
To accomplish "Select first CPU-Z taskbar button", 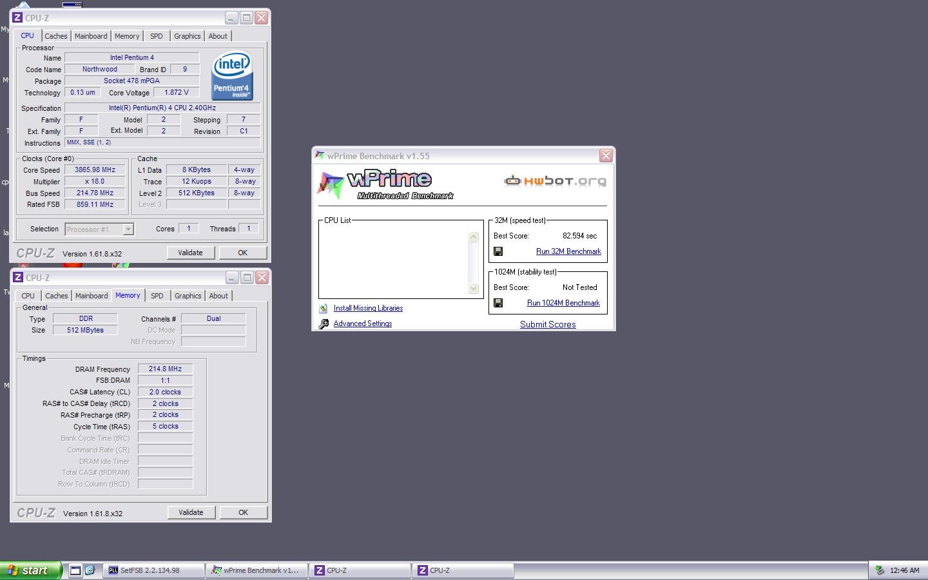I will pos(360,570).
